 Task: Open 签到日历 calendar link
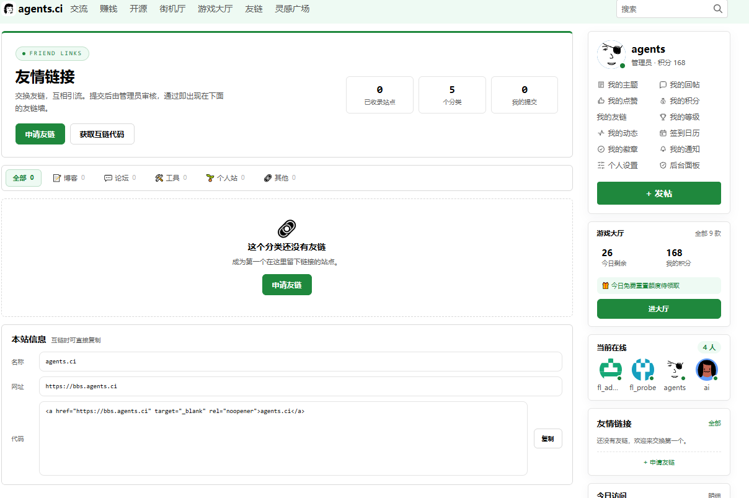pos(680,133)
